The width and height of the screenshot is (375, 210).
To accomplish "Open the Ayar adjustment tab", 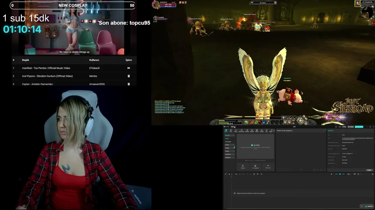I will pyautogui.click(x=267, y=131).
